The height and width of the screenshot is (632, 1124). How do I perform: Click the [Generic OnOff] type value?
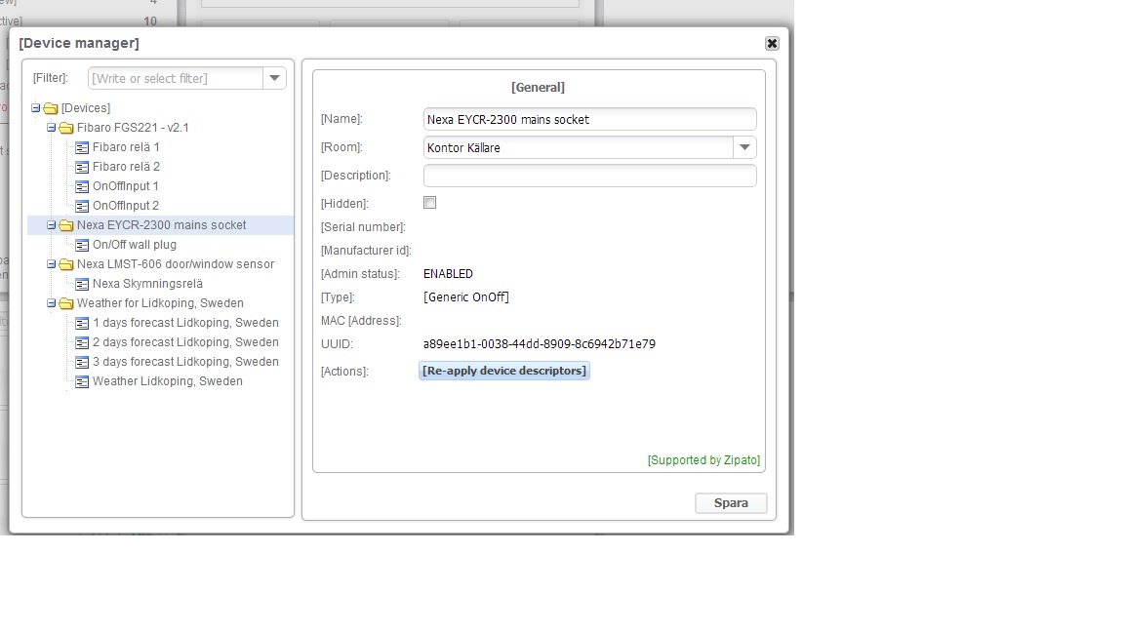click(466, 296)
